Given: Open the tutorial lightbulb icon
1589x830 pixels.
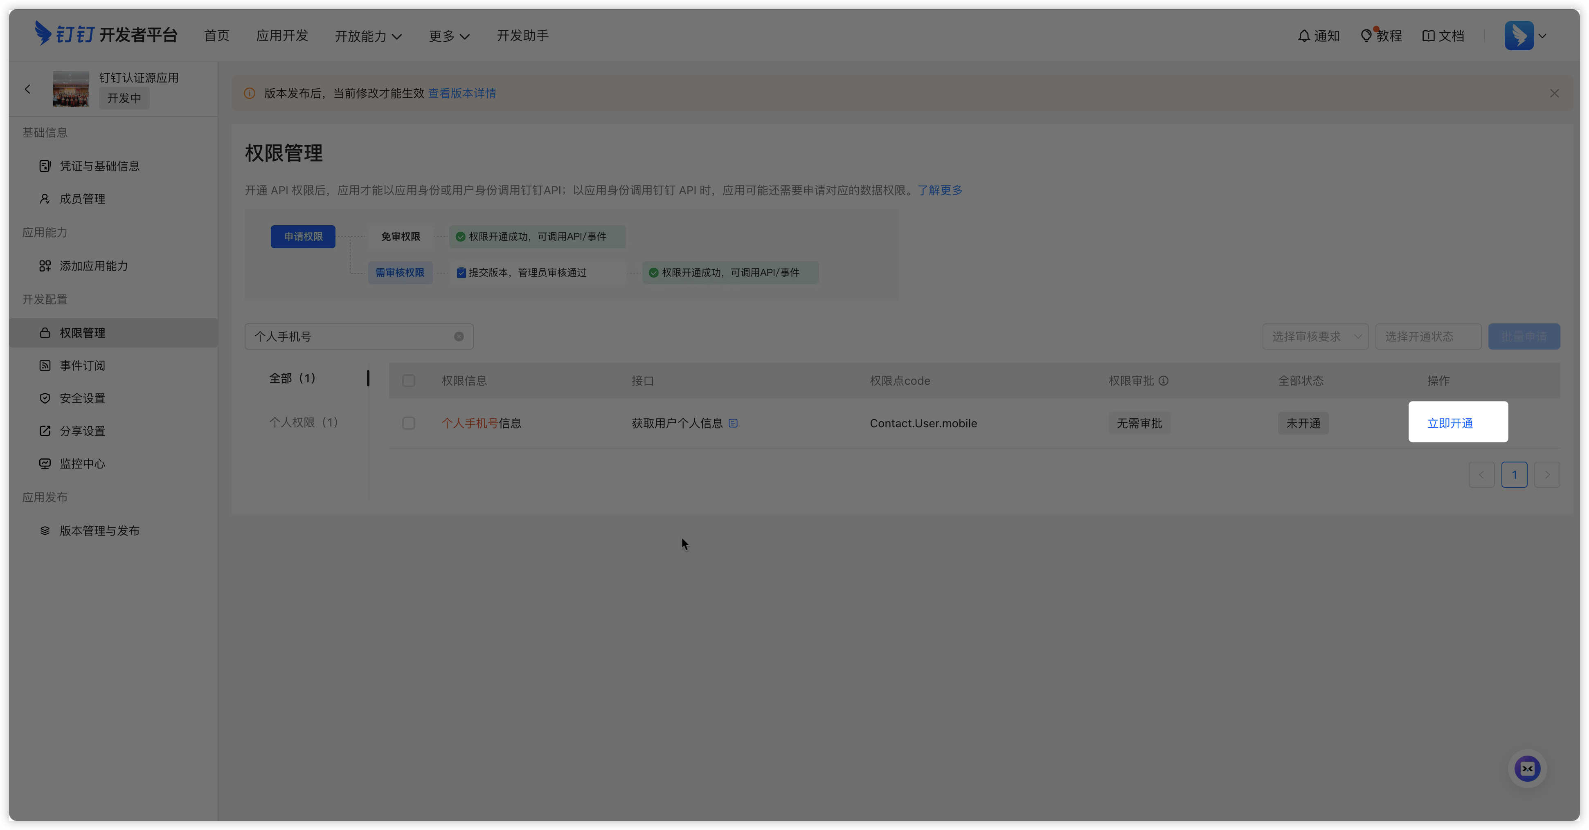Looking at the screenshot, I should [x=1366, y=36].
